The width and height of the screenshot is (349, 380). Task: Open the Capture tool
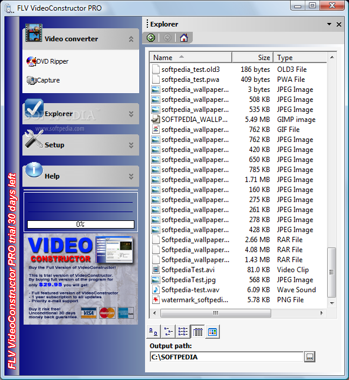click(x=43, y=80)
